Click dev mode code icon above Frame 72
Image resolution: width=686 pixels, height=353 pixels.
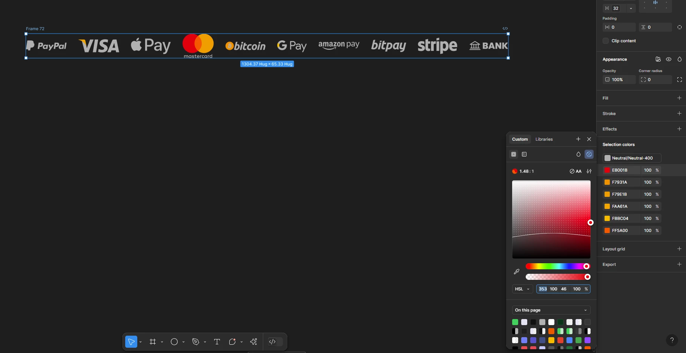(505, 29)
